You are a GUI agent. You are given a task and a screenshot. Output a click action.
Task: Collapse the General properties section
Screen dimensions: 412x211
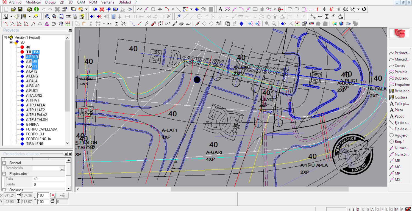(4, 163)
